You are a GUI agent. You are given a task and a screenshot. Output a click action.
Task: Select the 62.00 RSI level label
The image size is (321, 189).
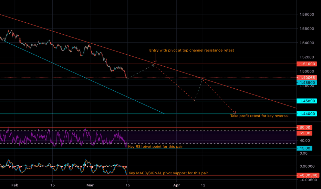click(304, 133)
